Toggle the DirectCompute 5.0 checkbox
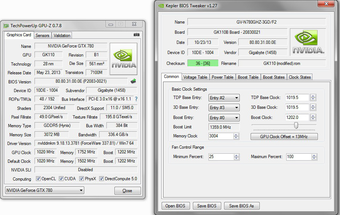This screenshot has width=340, height=215. click(101, 179)
